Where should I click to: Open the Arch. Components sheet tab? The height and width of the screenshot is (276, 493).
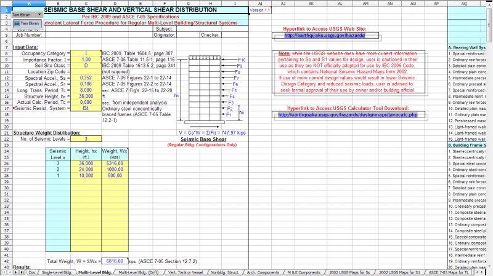[x=263, y=272]
